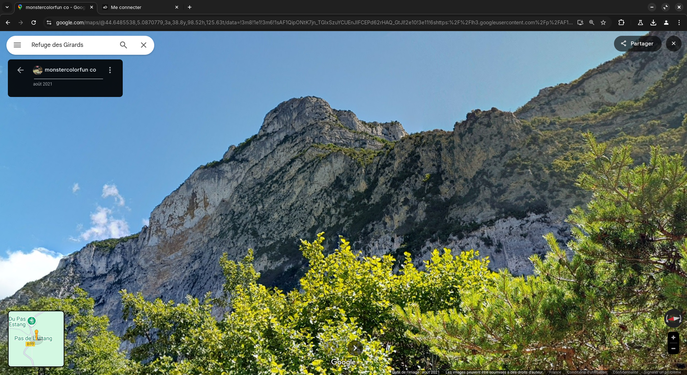Screen dimensions: 687x375
Task: Open a new browser tab
Action: 190,7
